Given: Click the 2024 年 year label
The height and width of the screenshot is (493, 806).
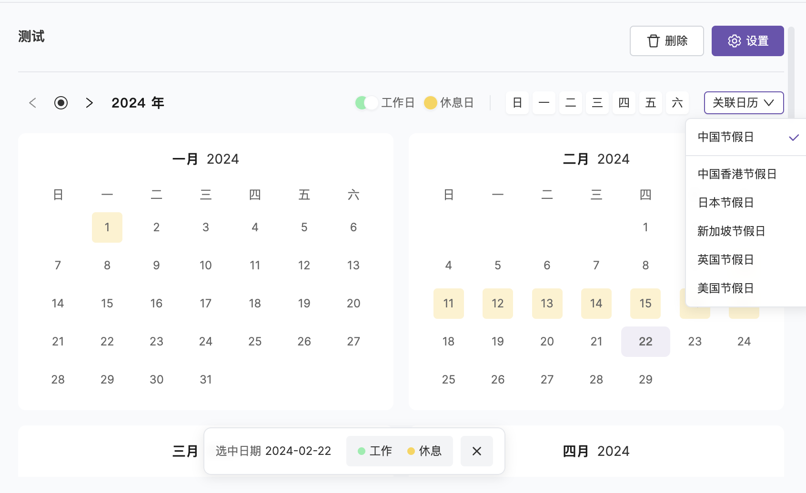Looking at the screenshot, I should coord(138,103).
